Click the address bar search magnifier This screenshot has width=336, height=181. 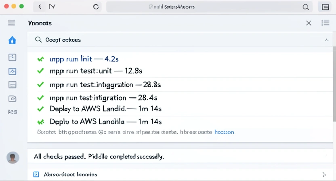pyautogui.click(x=306, y=7)
